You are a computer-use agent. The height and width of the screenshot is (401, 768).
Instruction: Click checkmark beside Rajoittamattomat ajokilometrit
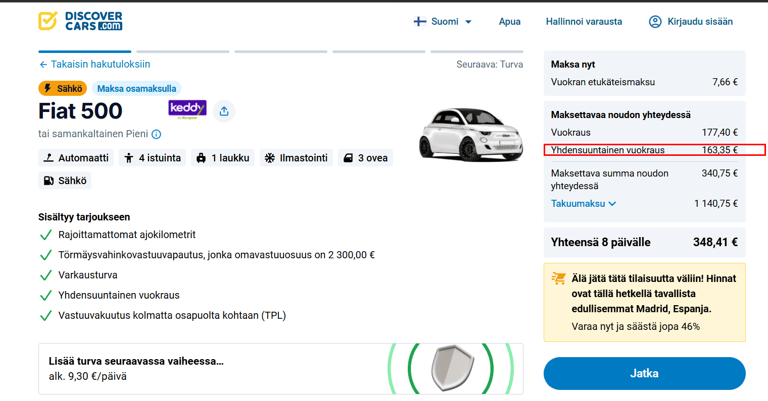[x=45, y=235]
